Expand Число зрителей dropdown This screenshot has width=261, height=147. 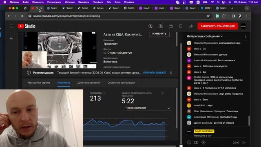148,108
